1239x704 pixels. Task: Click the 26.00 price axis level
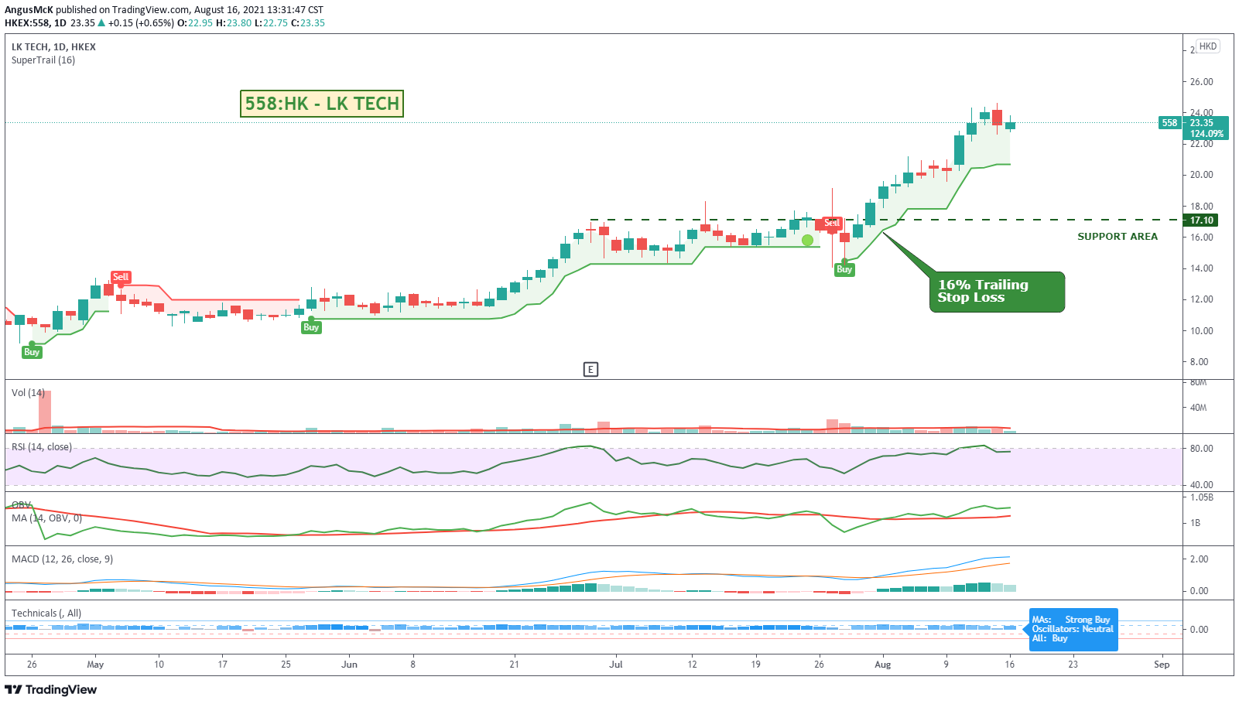tap(1202, 82)
